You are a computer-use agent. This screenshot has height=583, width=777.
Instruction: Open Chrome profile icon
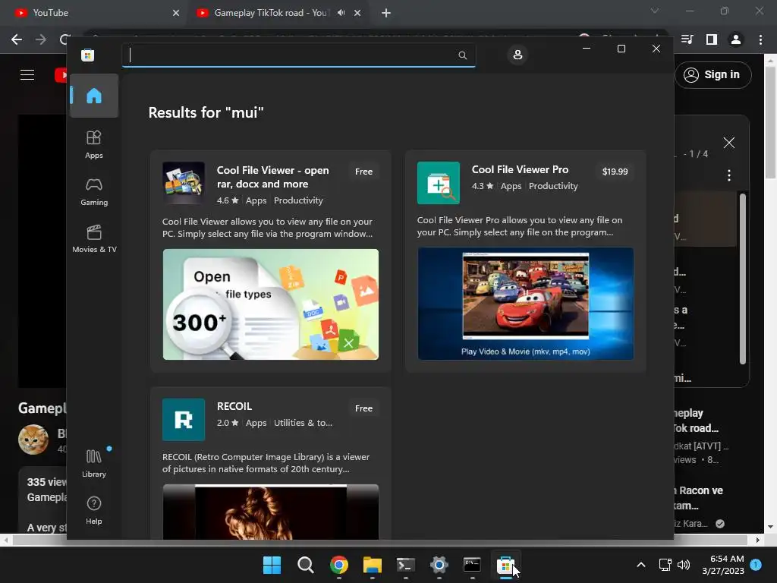(x=736, y=39)
